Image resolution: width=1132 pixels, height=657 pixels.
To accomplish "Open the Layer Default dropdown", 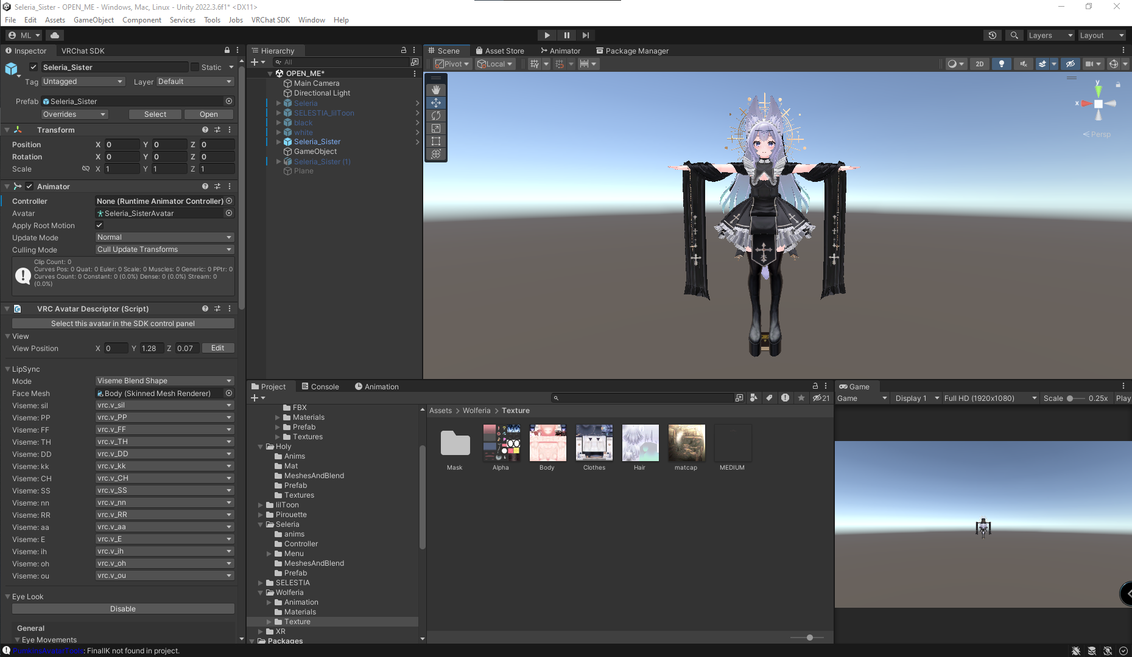I will pyautogui.click(x=195, y=82).
